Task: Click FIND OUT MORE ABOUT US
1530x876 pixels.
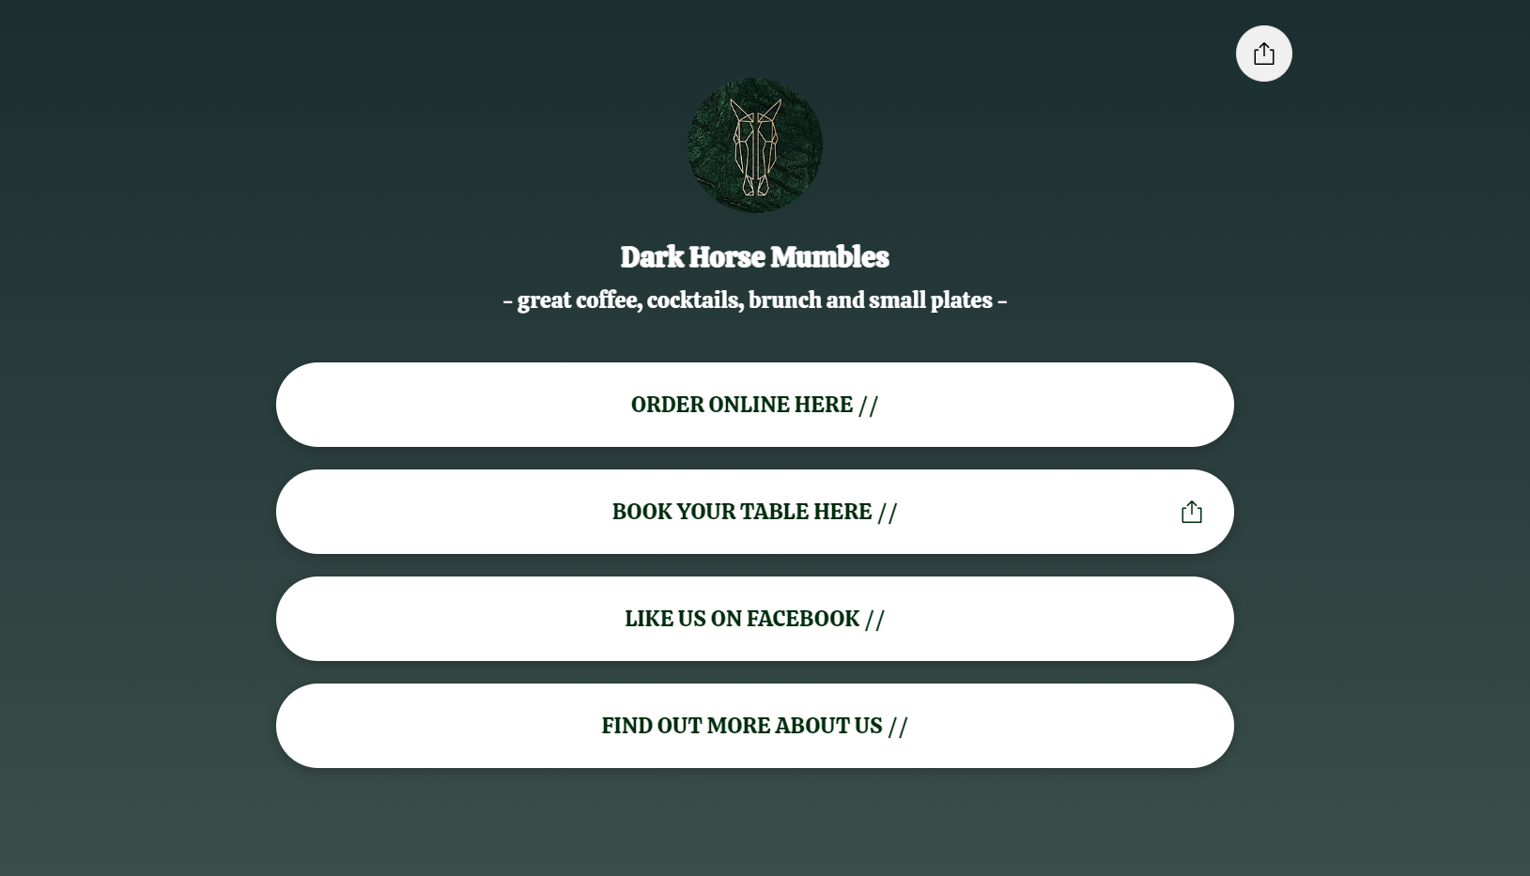Action: click(x=754, y=726)
